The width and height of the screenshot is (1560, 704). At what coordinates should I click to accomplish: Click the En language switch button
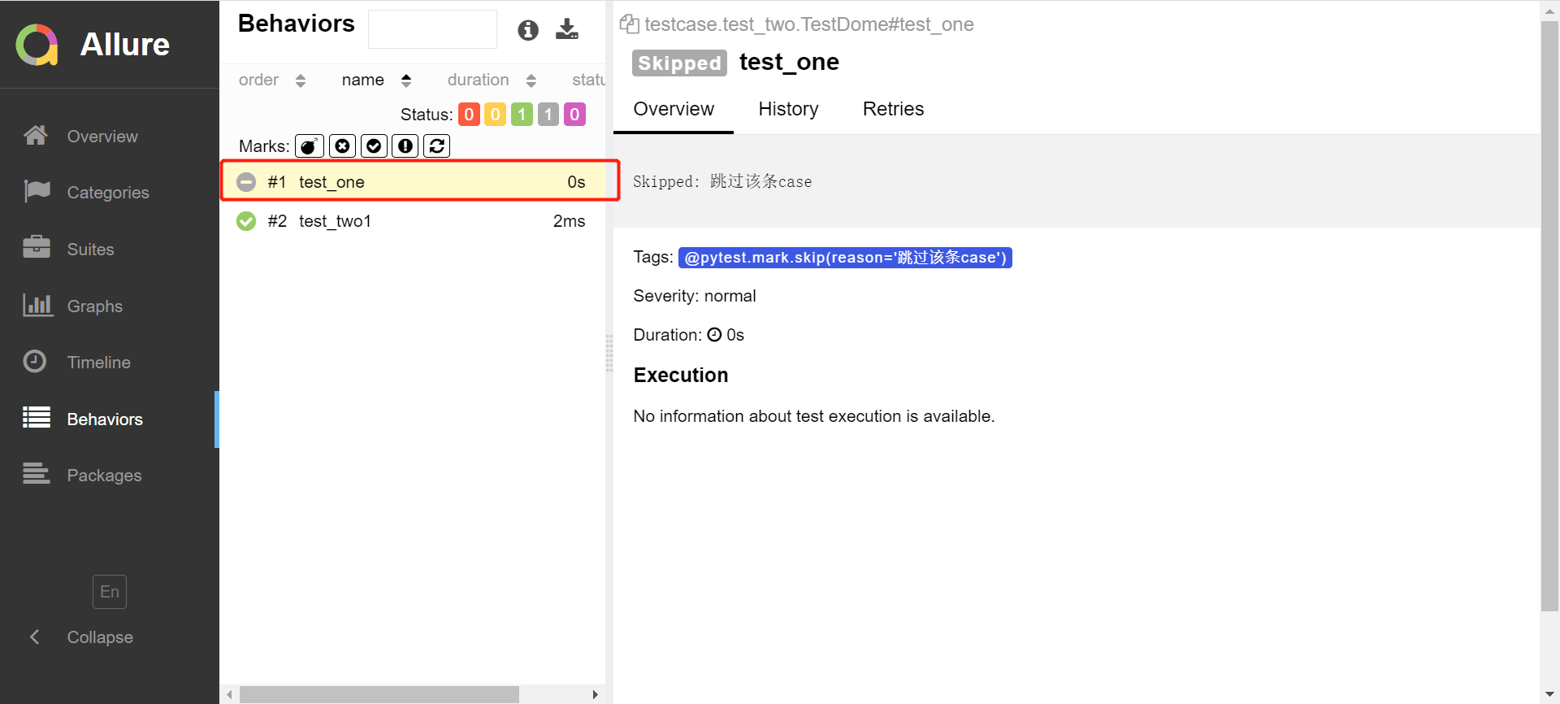110,592
